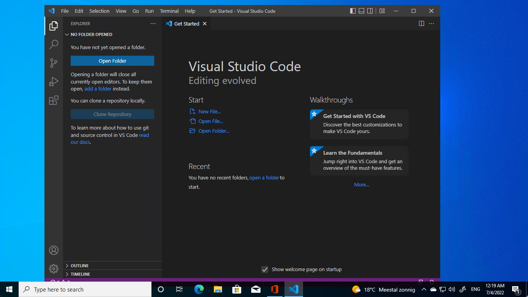Open Cortana circle icon on taskbar
The image size is (528, 297).
coord(161,289)
